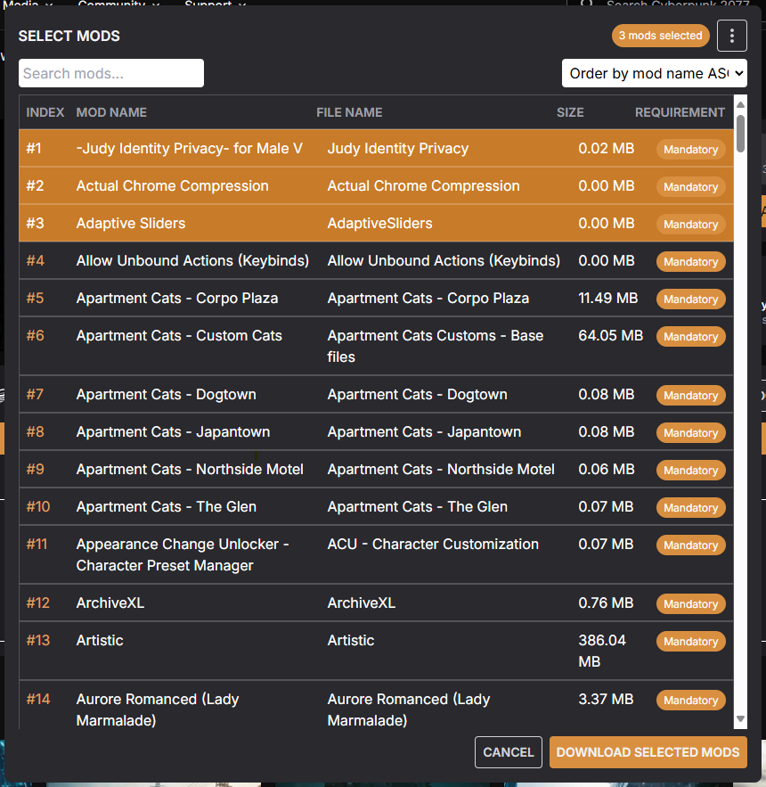Unselect the Adaptive Sliders mod row
Viewport: 766px width, 787px height.
[131, 224]
